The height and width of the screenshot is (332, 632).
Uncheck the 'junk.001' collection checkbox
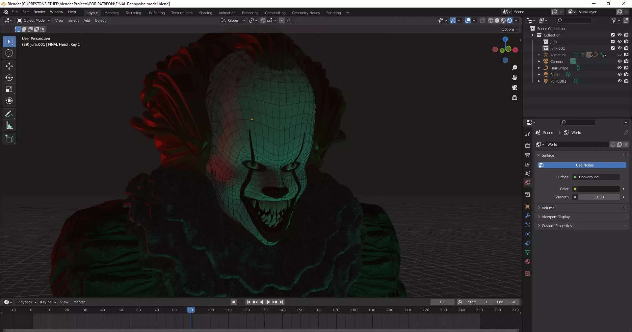click(613, 48)
